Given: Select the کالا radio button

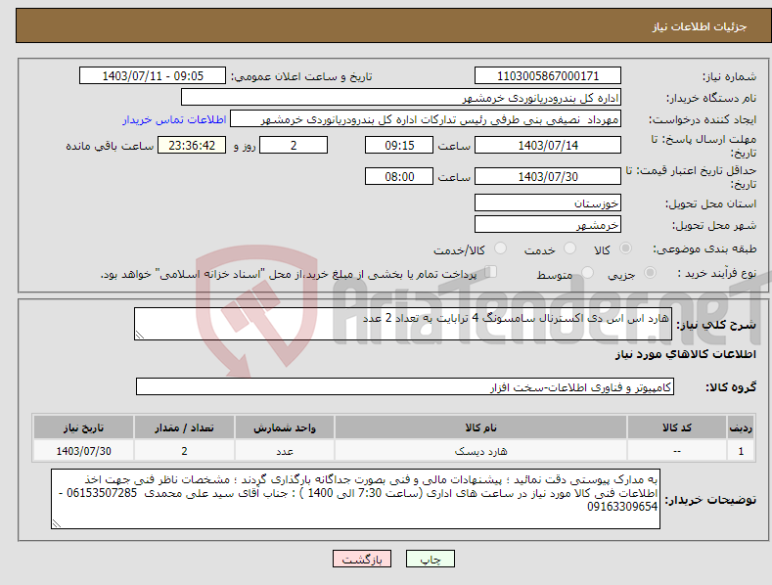Looking at the screenshot, I should point(625,248).
